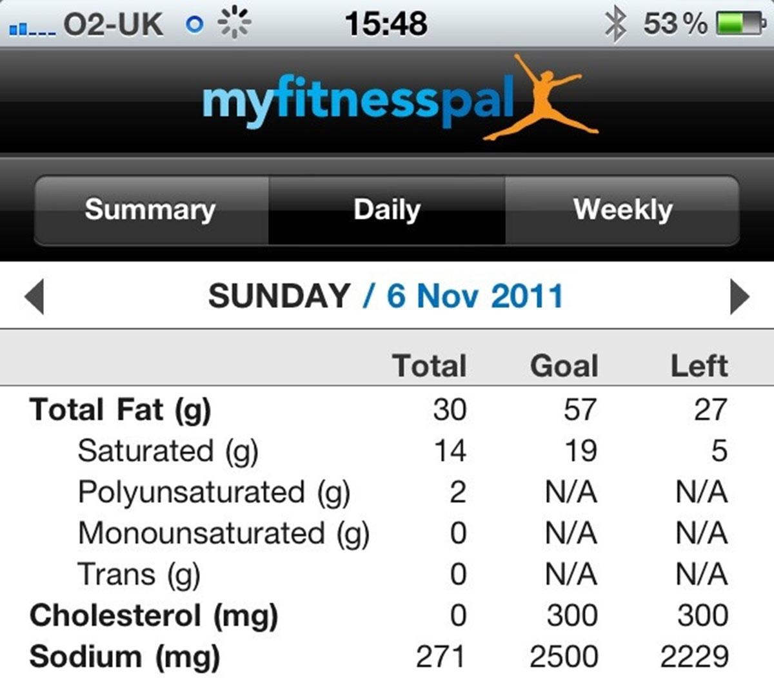Tap the Bluetooth status icon
Viewport: 774px width, 678px height.
[615, 25]
